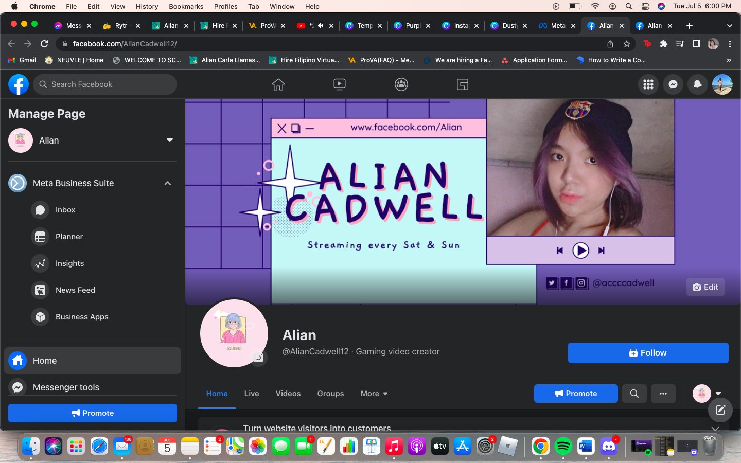The height and width of the screenshot is (463, 741).
Task: Click the address bar URL
Action: (125, 44)
